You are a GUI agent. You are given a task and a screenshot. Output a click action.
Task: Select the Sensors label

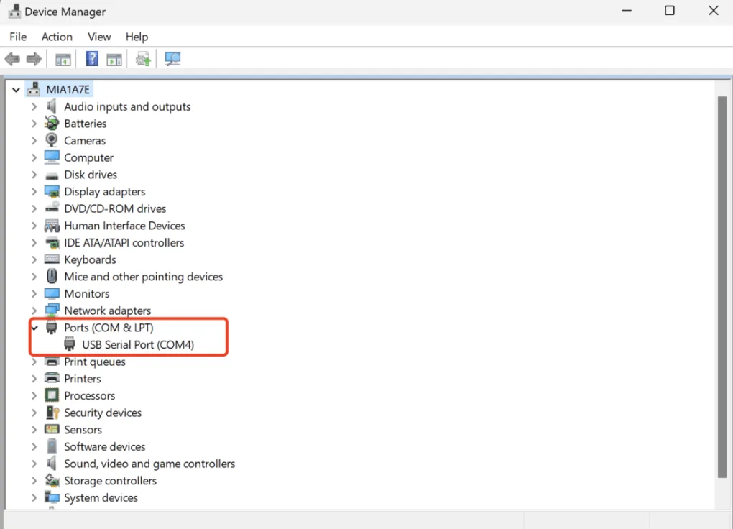(83, 429)
